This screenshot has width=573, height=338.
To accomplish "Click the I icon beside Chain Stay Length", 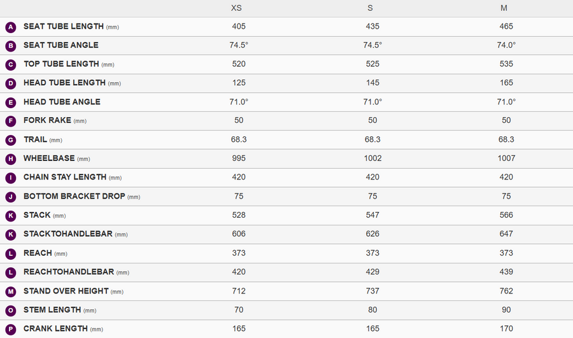I will pyautogui.click(x=11, y=178).
